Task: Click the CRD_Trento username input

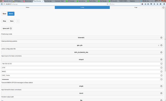Action: (x=82, y=76)
